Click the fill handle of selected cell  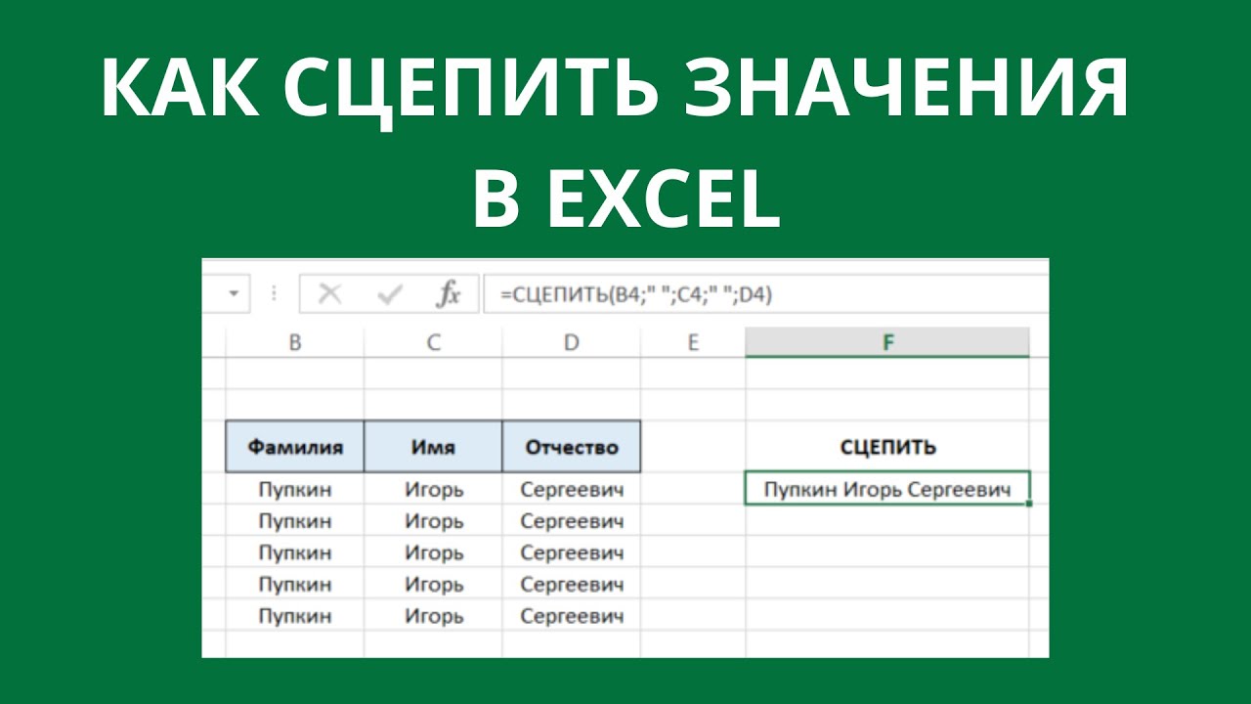[x=1029, y=504]
